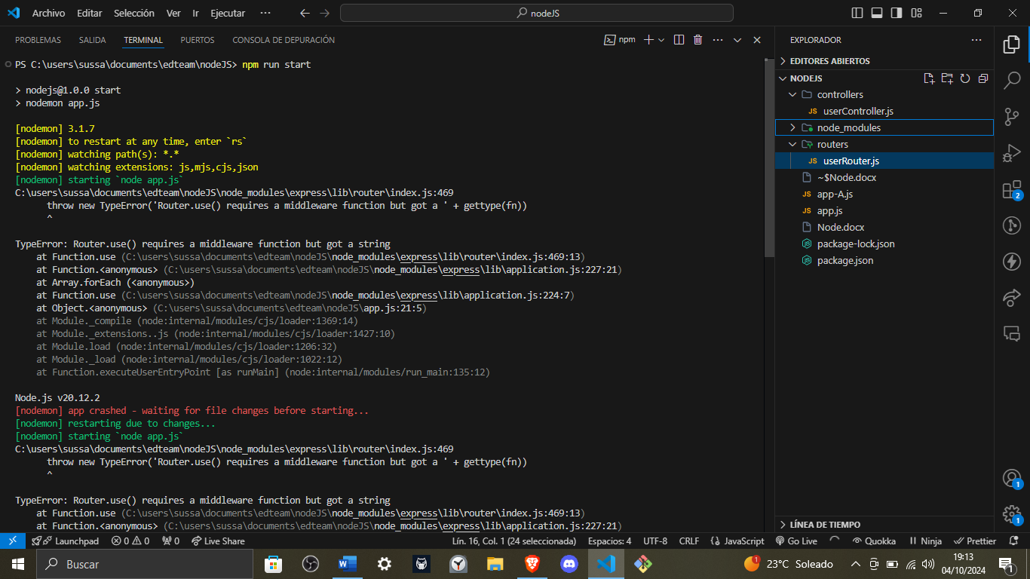Toggle secondary sidebar layout button

pyautogui.click(x=897, y=13)
